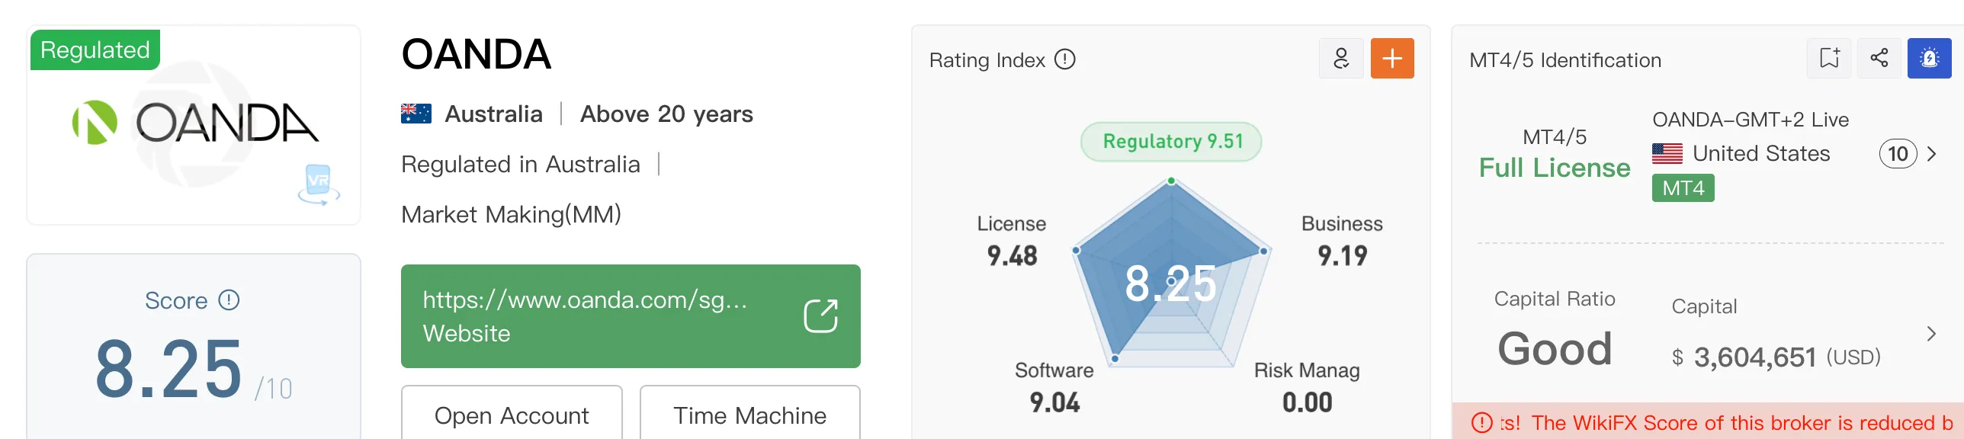Screen dimensions: 1964x439
Task: Click the server count 10 badge
Action: [1898, 154]
